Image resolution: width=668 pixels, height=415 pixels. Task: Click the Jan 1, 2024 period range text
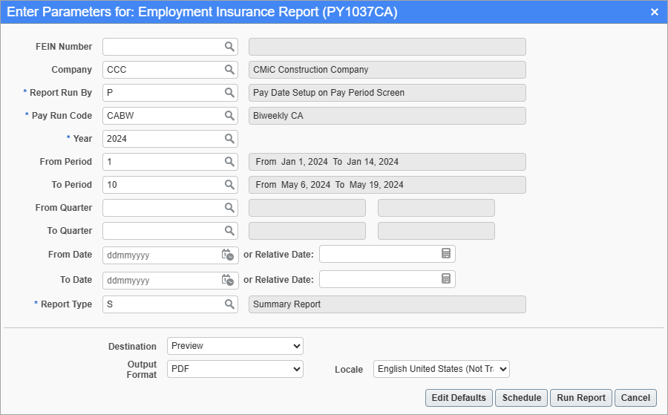[327, 162]
